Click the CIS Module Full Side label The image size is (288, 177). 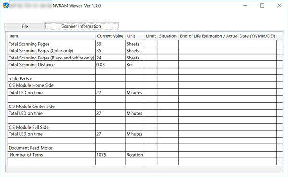(x=28, y=127)
